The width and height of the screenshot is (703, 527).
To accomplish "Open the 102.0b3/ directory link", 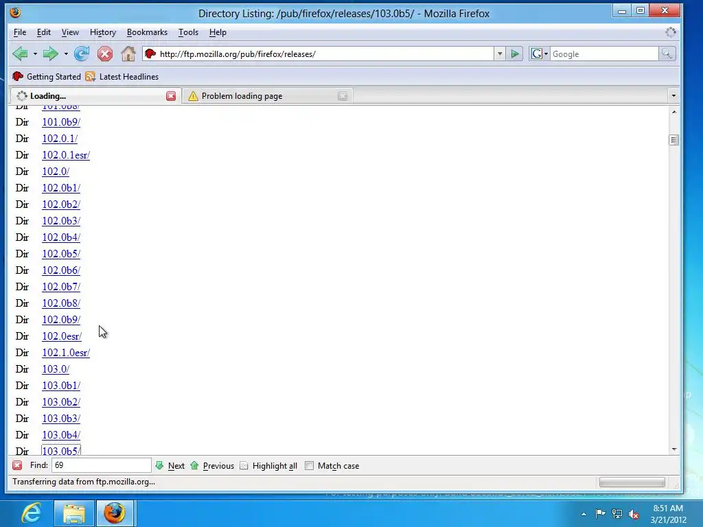I will coord(61,221).
